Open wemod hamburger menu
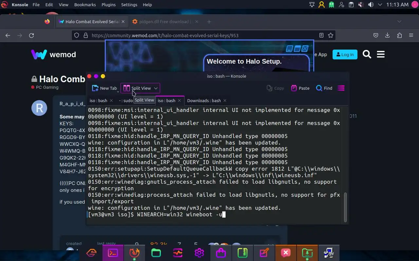This screenshot has height=261, width=419. tap(381, 54)
